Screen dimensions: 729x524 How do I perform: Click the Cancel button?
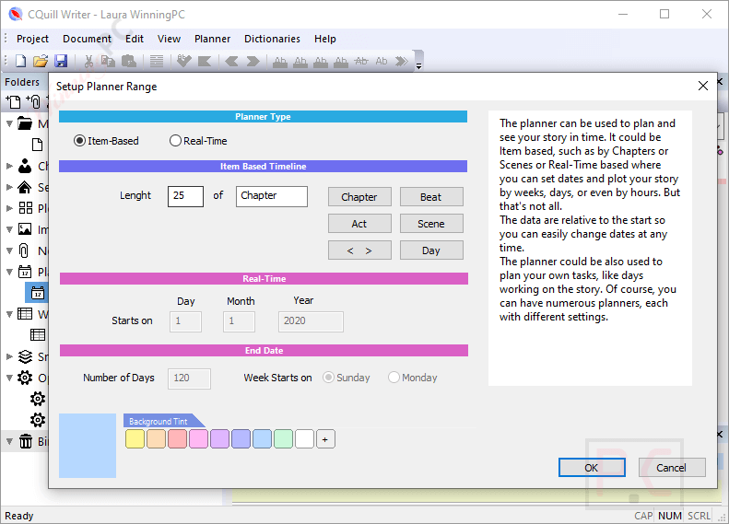[671, 468]
